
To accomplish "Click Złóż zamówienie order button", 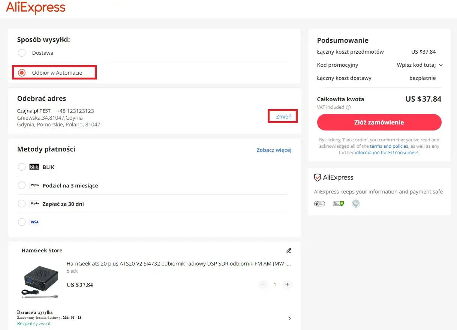I will pos(379,122).
